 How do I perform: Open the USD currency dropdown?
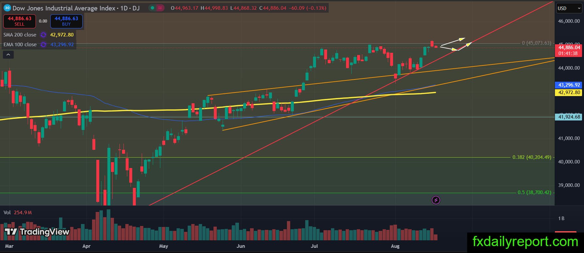[x=569, y=8]
